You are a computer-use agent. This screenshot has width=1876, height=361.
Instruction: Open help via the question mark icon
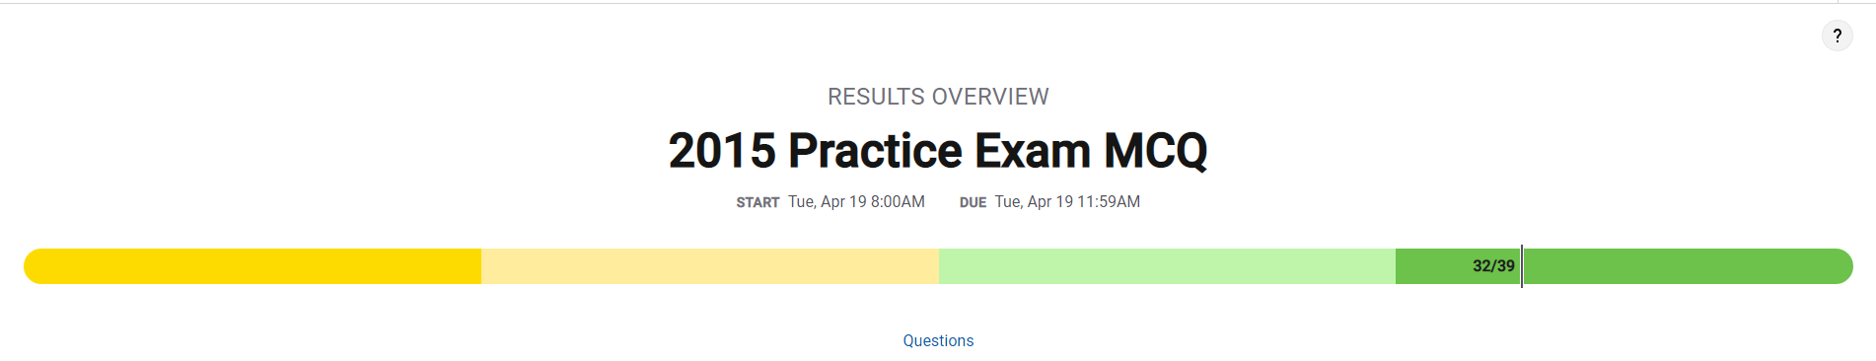click(x=1837, y=36)
